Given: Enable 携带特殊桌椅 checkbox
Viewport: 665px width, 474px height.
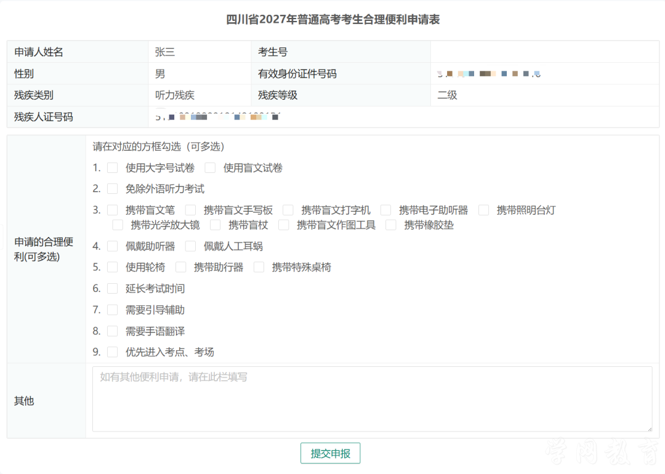Looking at the screenshot, I should pos(259,267).
